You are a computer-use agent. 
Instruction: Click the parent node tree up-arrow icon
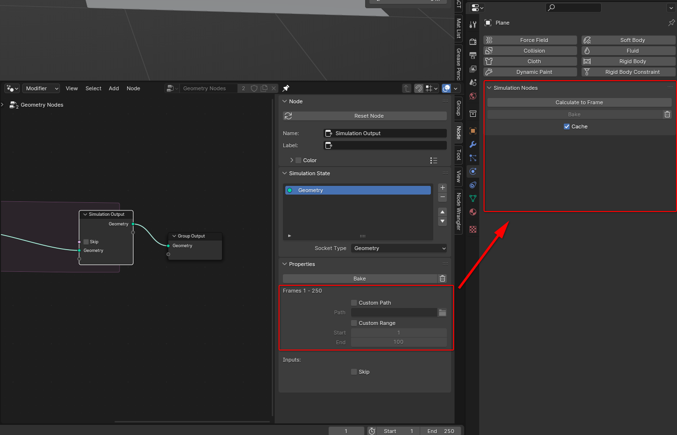[407, 88]
